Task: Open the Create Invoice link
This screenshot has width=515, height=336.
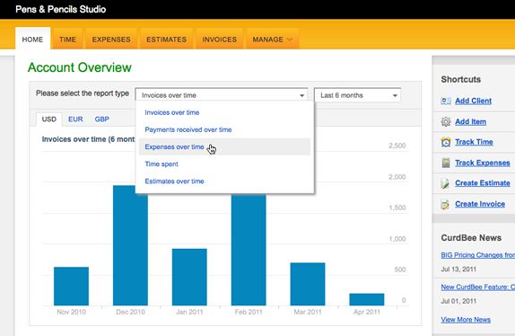Action: click(x=480, y=204)
